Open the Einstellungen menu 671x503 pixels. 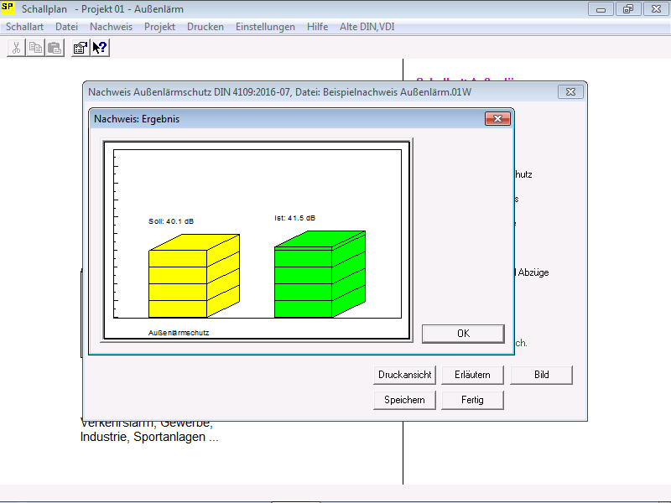point(265,27)
